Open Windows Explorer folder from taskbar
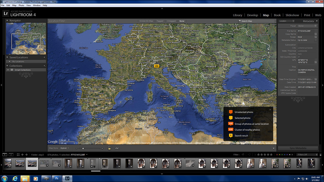Viewport: 324px width, 182px height. pyautogui.click(x=25, y=178)
